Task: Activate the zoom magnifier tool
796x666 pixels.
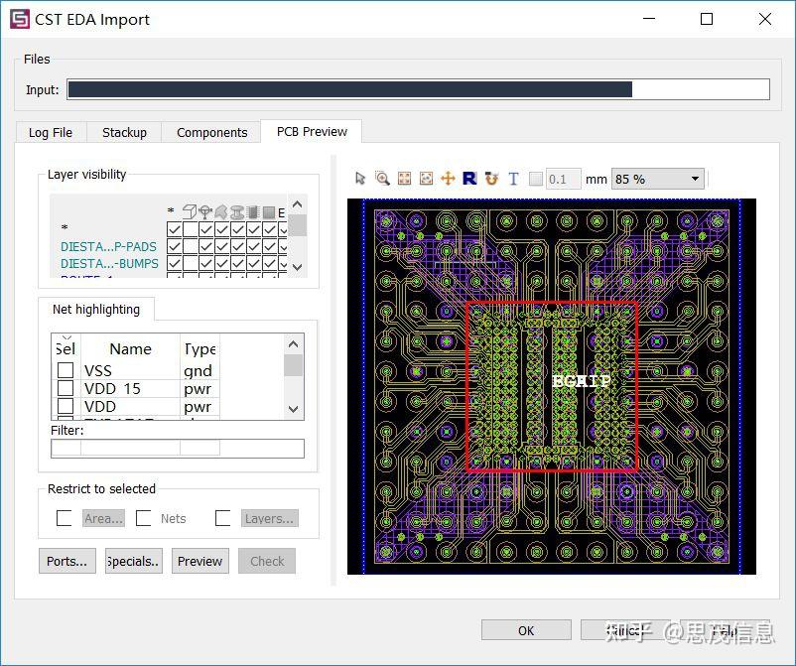Action: [382, 179]
